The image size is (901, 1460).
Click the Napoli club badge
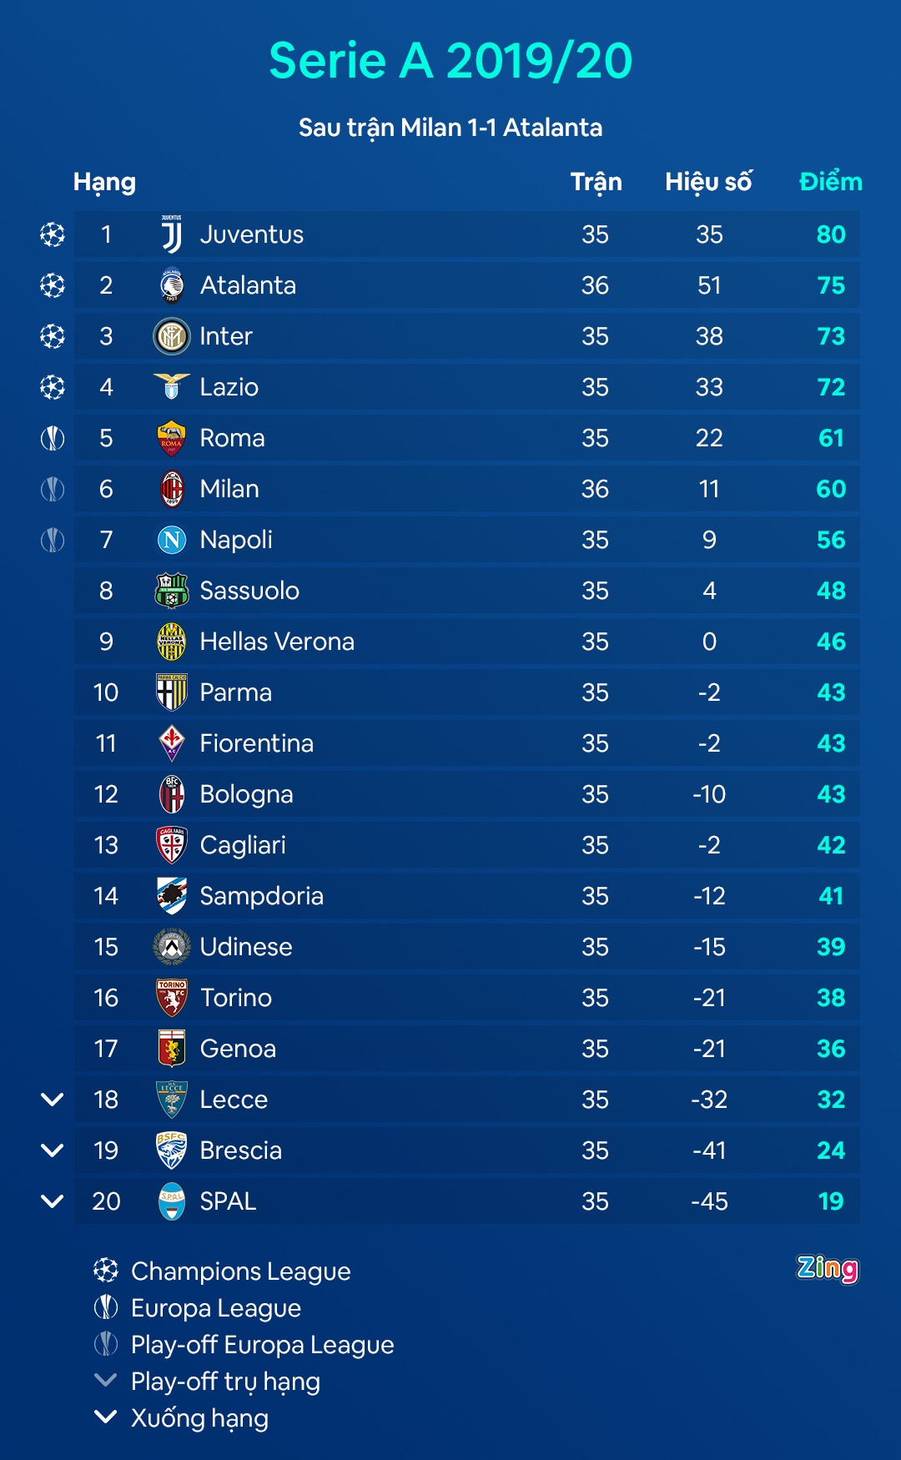[172, 540]
